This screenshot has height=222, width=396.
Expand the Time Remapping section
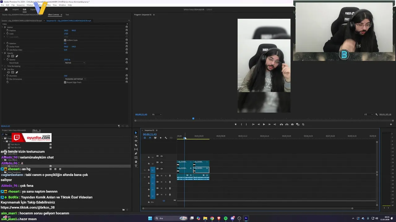pos(2,66)
